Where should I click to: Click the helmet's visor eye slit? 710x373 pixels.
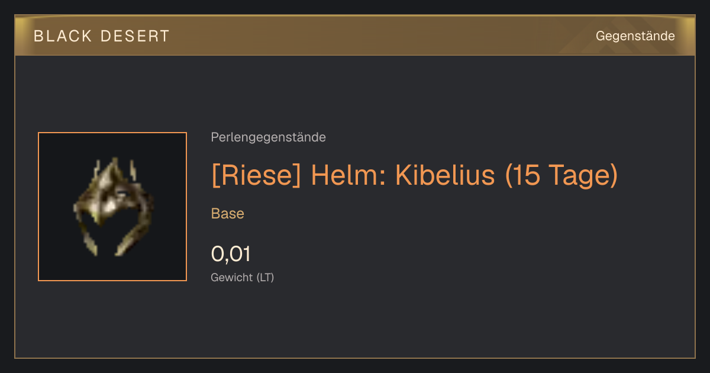pyautogui.click(x=122, y=194)
